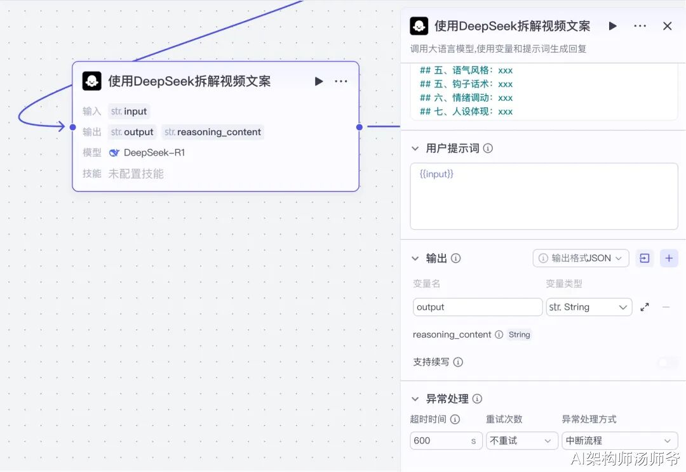This screenshot has width=686, height=472.
Task: Click the user prompt field with {{input}}
Action: click(x=544, y=196)
